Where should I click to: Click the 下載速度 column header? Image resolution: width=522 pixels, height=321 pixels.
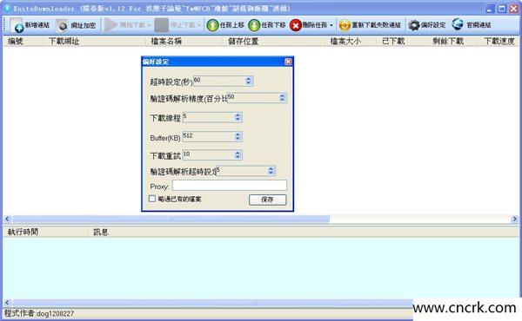click(x=499, y=41)
